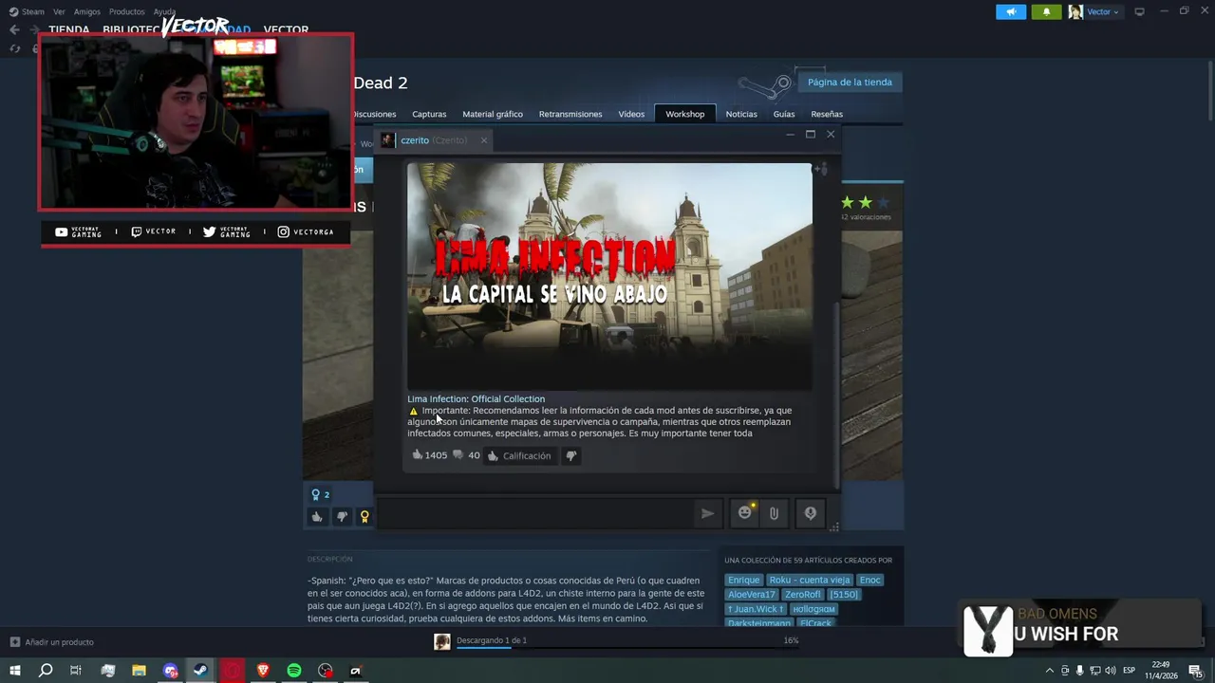The width and height of the screenshot is (1215, 683).
Task: Open creator Enoc's profile tag
Action: coord(870,580)
